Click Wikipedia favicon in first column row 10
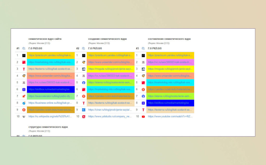266x165 pixels. pyautogui.click(x=24, y=116)
